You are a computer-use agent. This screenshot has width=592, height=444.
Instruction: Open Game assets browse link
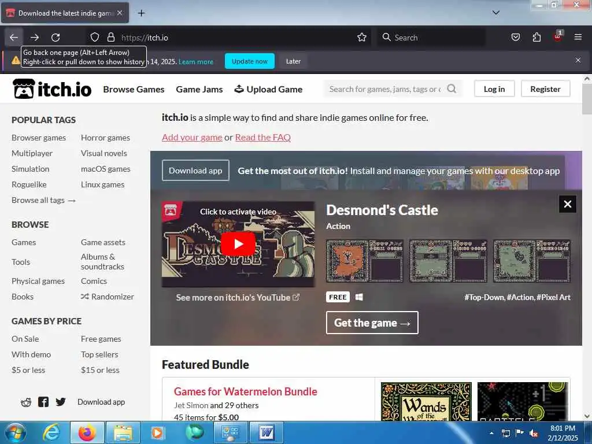103,242
